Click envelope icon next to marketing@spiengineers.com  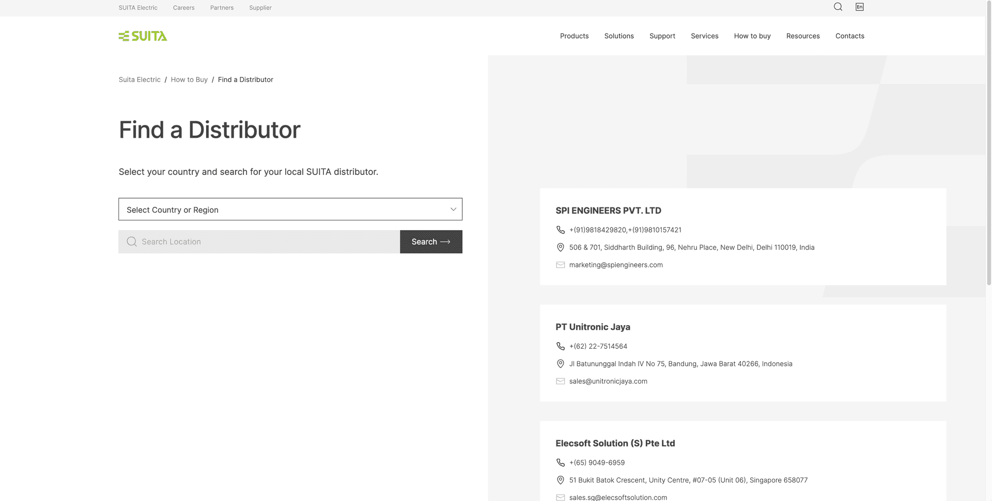(560, 265)
